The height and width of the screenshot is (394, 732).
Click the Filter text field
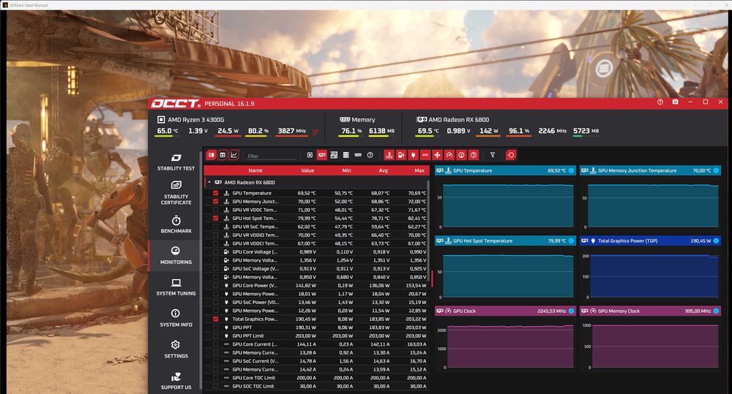pyautogui.click(x=272, y=156)
